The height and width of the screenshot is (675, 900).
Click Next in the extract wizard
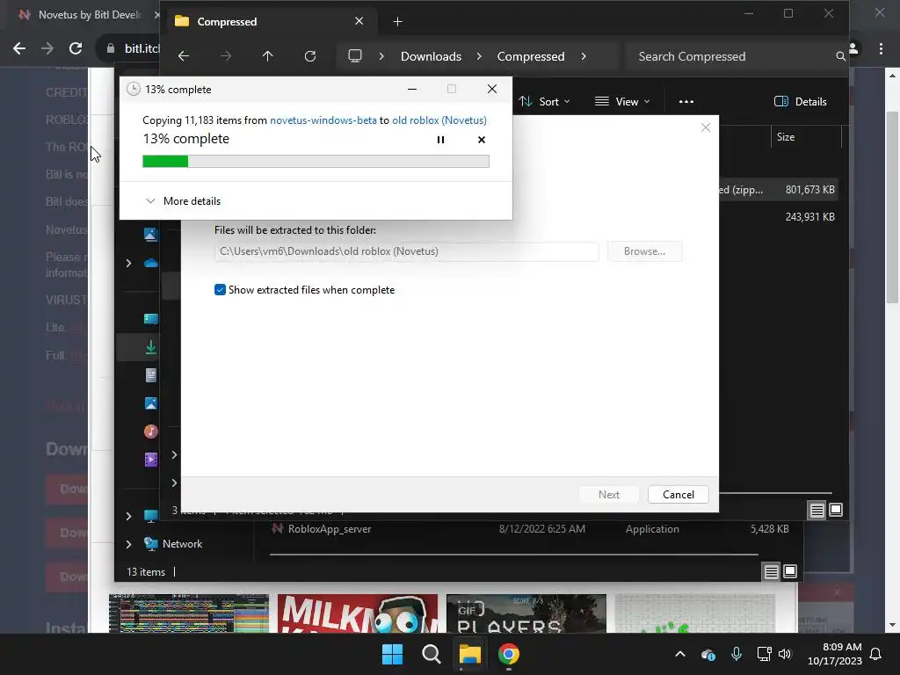(x=609, y=495)
